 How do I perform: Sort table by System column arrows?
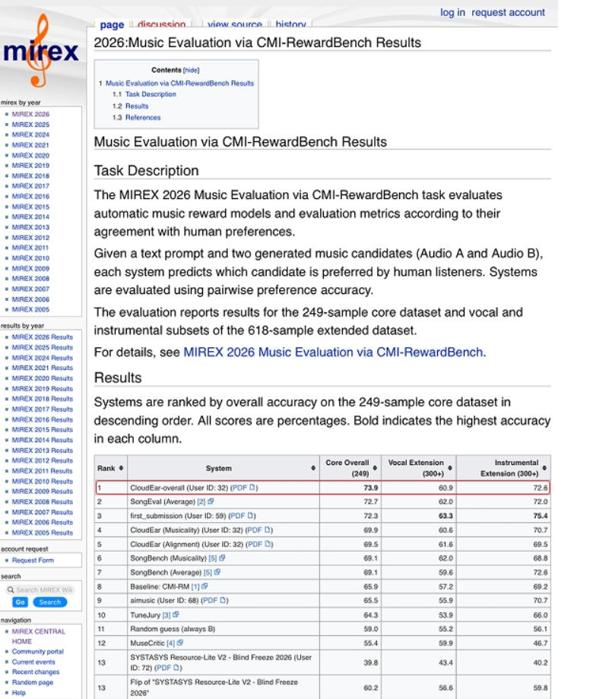tap(313, 468)
